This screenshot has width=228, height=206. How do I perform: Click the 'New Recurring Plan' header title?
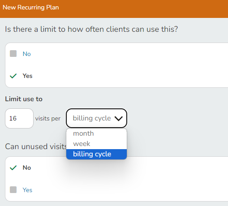coord(31,8)
